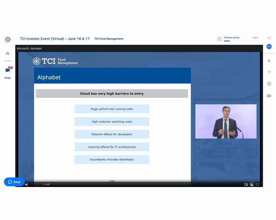The width and height of the screenshot is (276, 220).
Task: Open the globe language icon
Action: 269,84
